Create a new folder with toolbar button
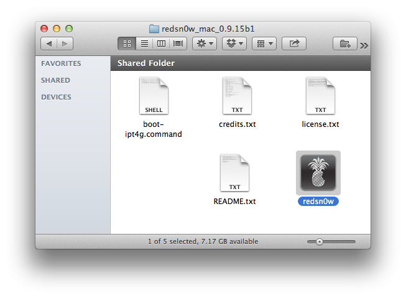The height and width of the screenshot is (298, 406). point(345,44)
